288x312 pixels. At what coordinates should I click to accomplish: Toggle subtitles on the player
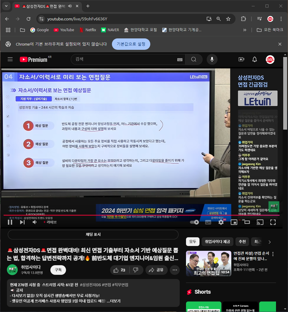click(x=208, y=222)
